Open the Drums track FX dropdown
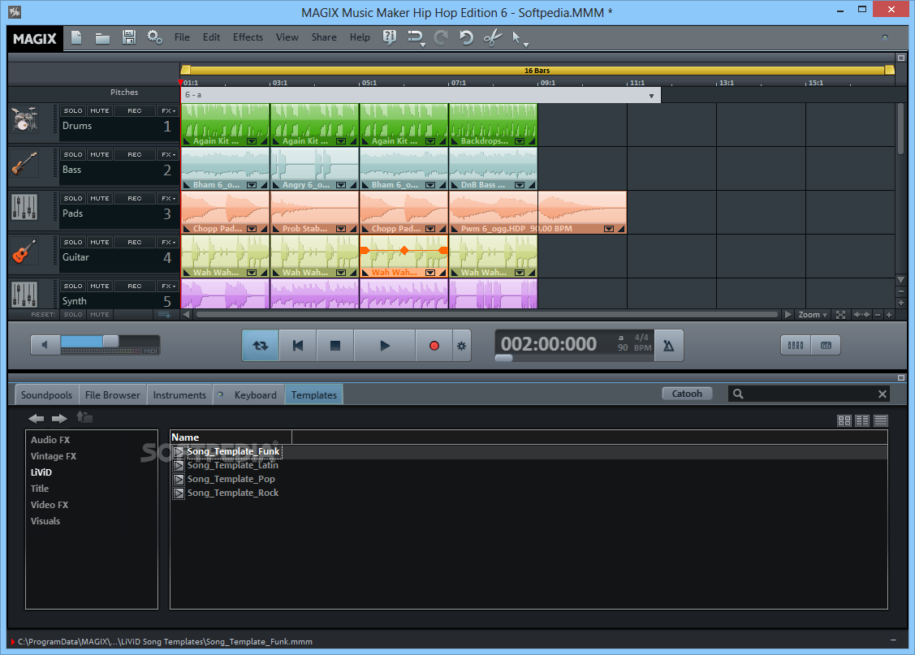Viewport: 915px width, 655px height. coord(169,111)
